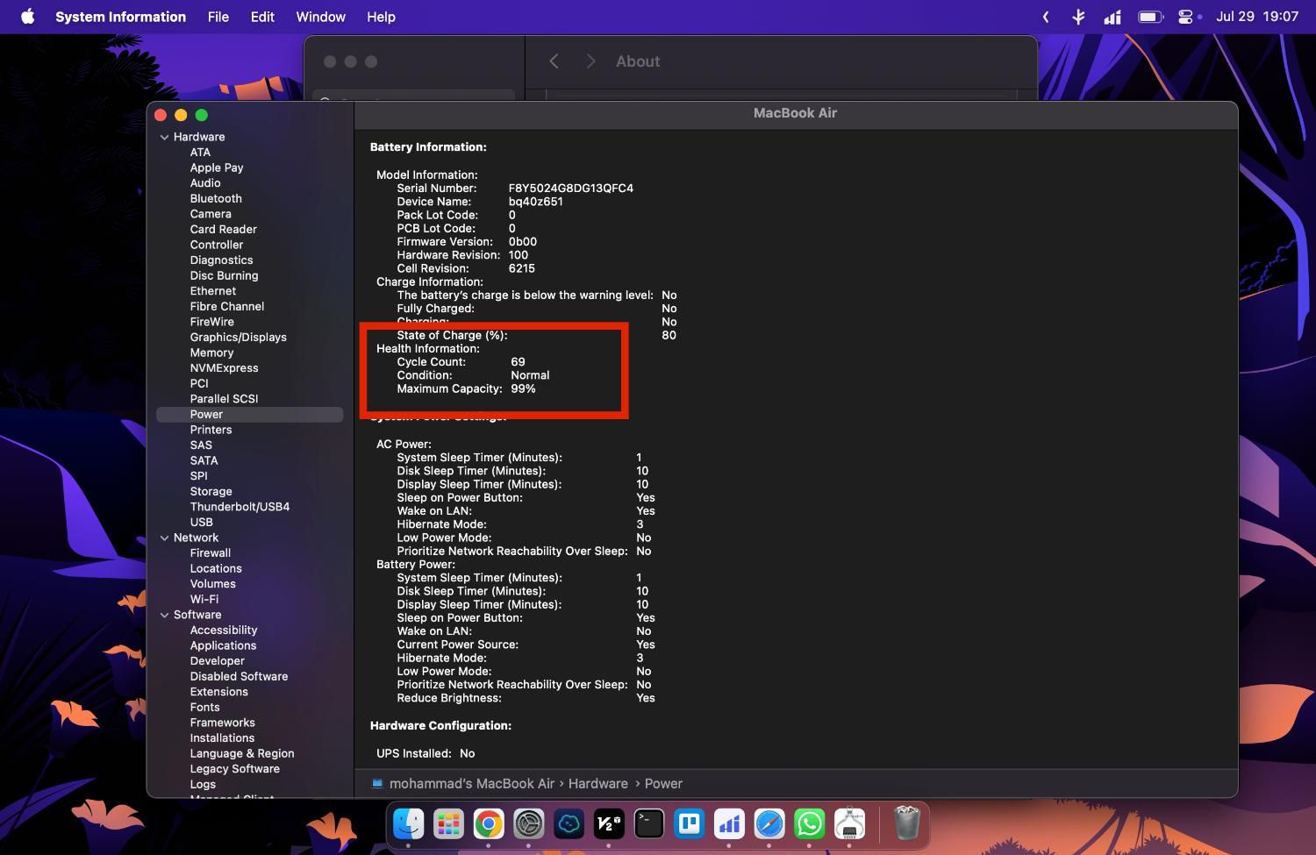The height and width of the screenshot is (855, 1316).
Task: Select Graphics/Displays in the sidebar
Action: pos(238,337)
